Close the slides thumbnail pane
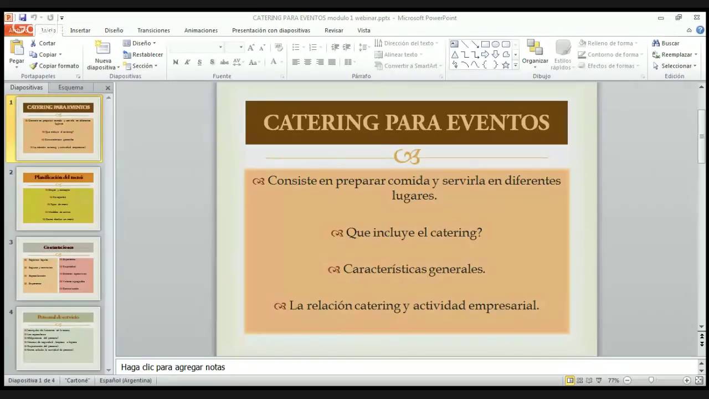The width and height of the screenshot is (709, 399). (x=108, y=88)
